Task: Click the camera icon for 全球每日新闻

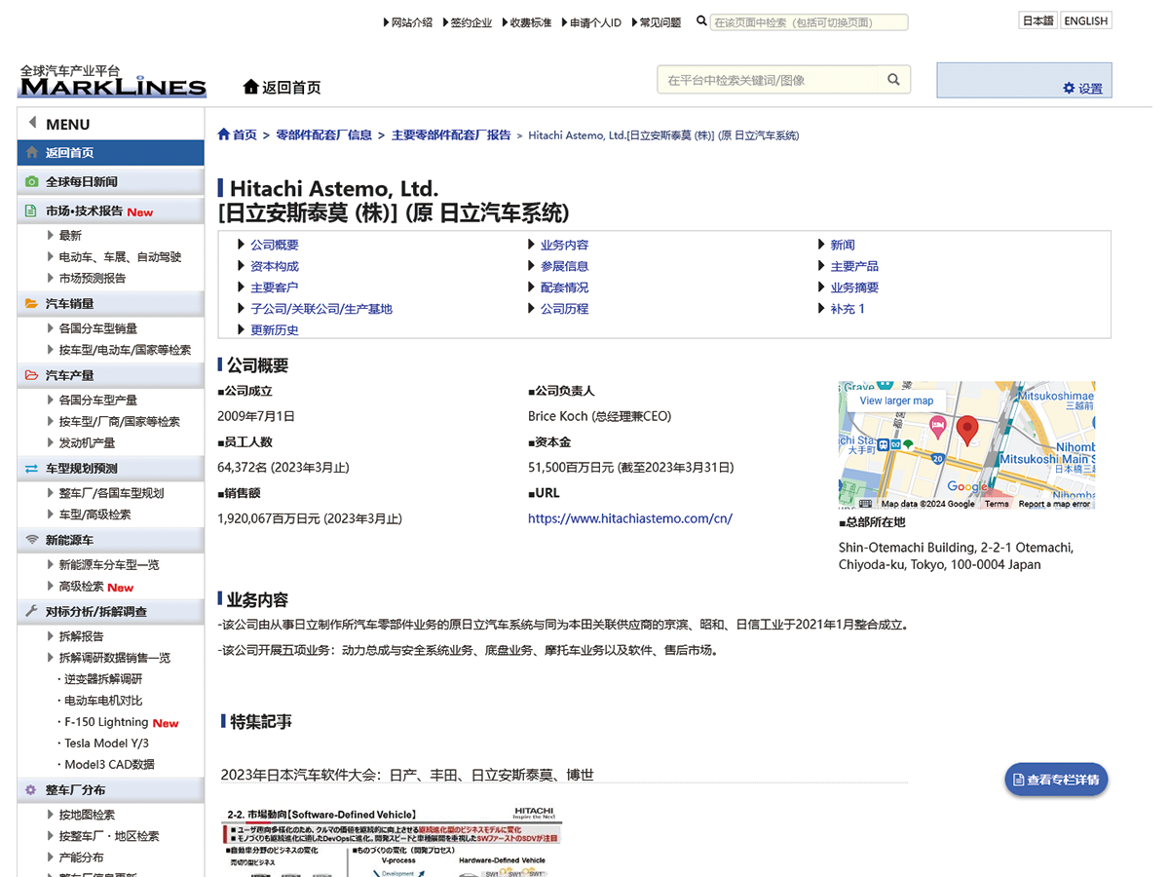Action: 32,181
